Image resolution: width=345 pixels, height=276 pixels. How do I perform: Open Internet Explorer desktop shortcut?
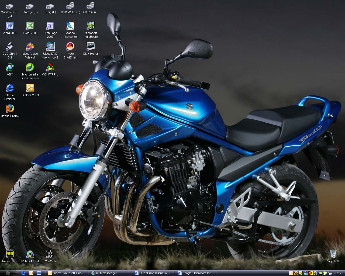pos(10,92)
